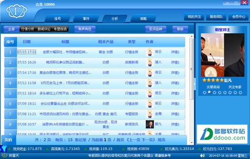
Task: Select the 行情分析 filter
Action: click(27, 29)
